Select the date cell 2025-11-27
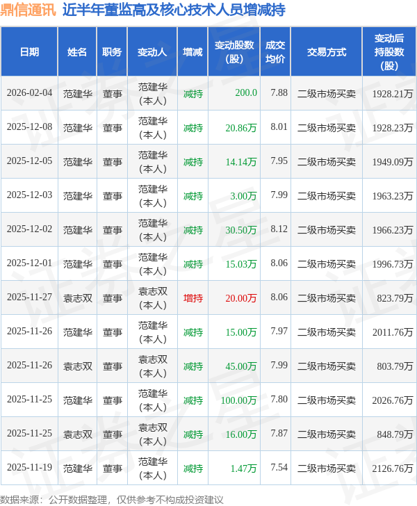The width and height of the screenshot is (417, 506). click(x=29, y=297)
